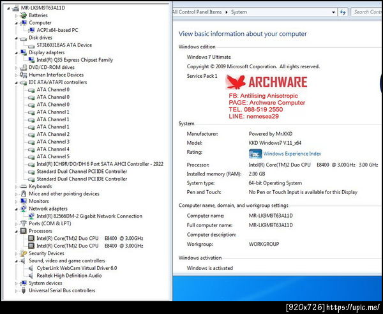Click the Display adapters category icon
Viewport: 383px width, 314px height.
pyautogui.click(x=24, y=52)
